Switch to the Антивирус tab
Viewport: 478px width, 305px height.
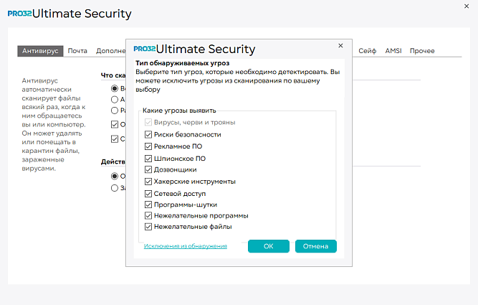pyautogui.click(x=40, y=51)
